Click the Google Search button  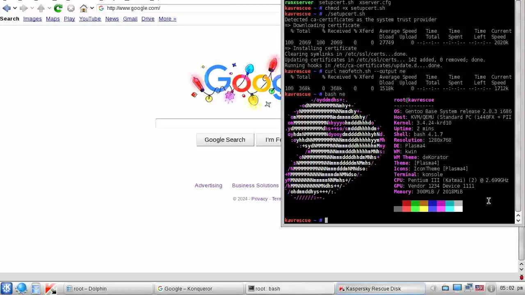tap(225, 140)
